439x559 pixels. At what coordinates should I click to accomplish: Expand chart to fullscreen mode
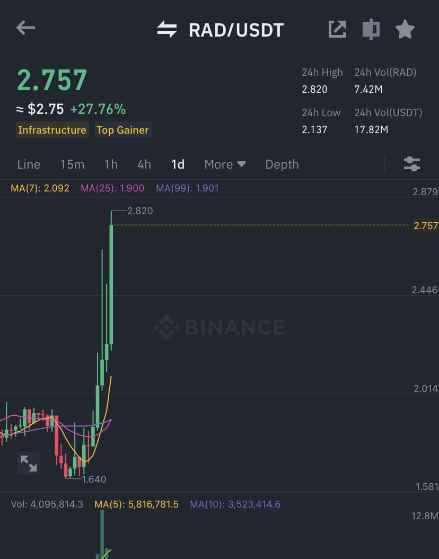(29, 463)
